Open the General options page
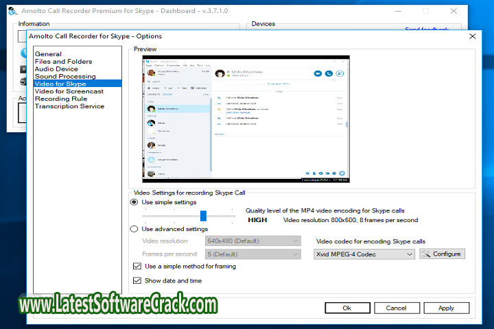The width and height of the screenshot is (494, 329). (48, 54)
